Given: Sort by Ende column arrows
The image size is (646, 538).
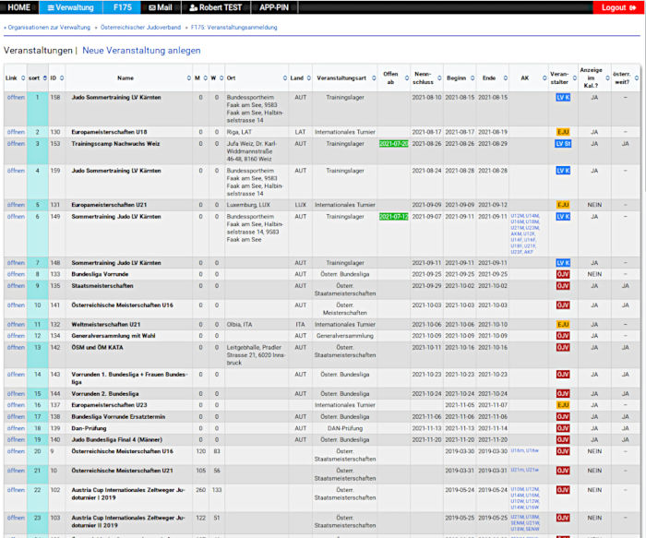Looking at the screenshot, I should [x=506, y=78].
